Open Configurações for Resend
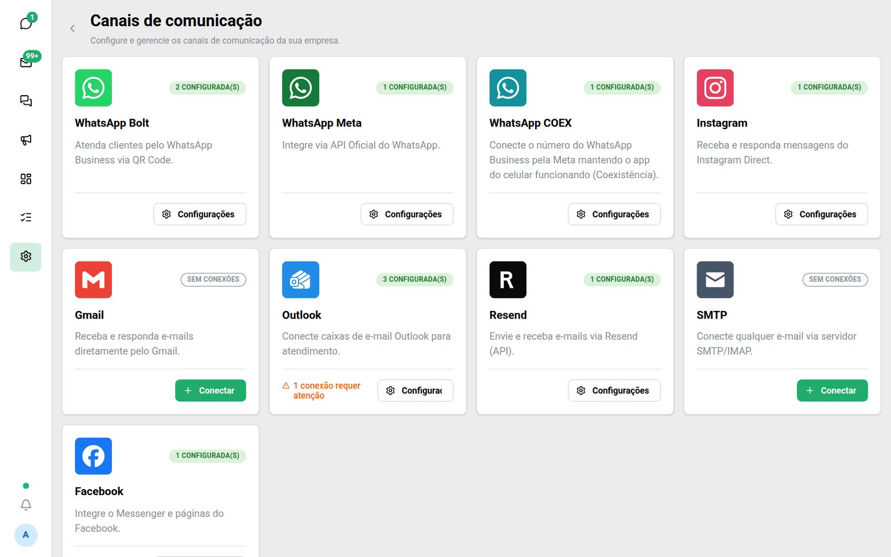This screenshot has height=557, width=891. pos(614,390)
